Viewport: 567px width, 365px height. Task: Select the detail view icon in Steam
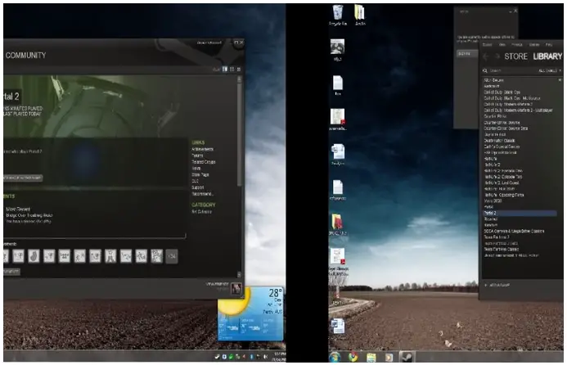click(x=224, y=69)
